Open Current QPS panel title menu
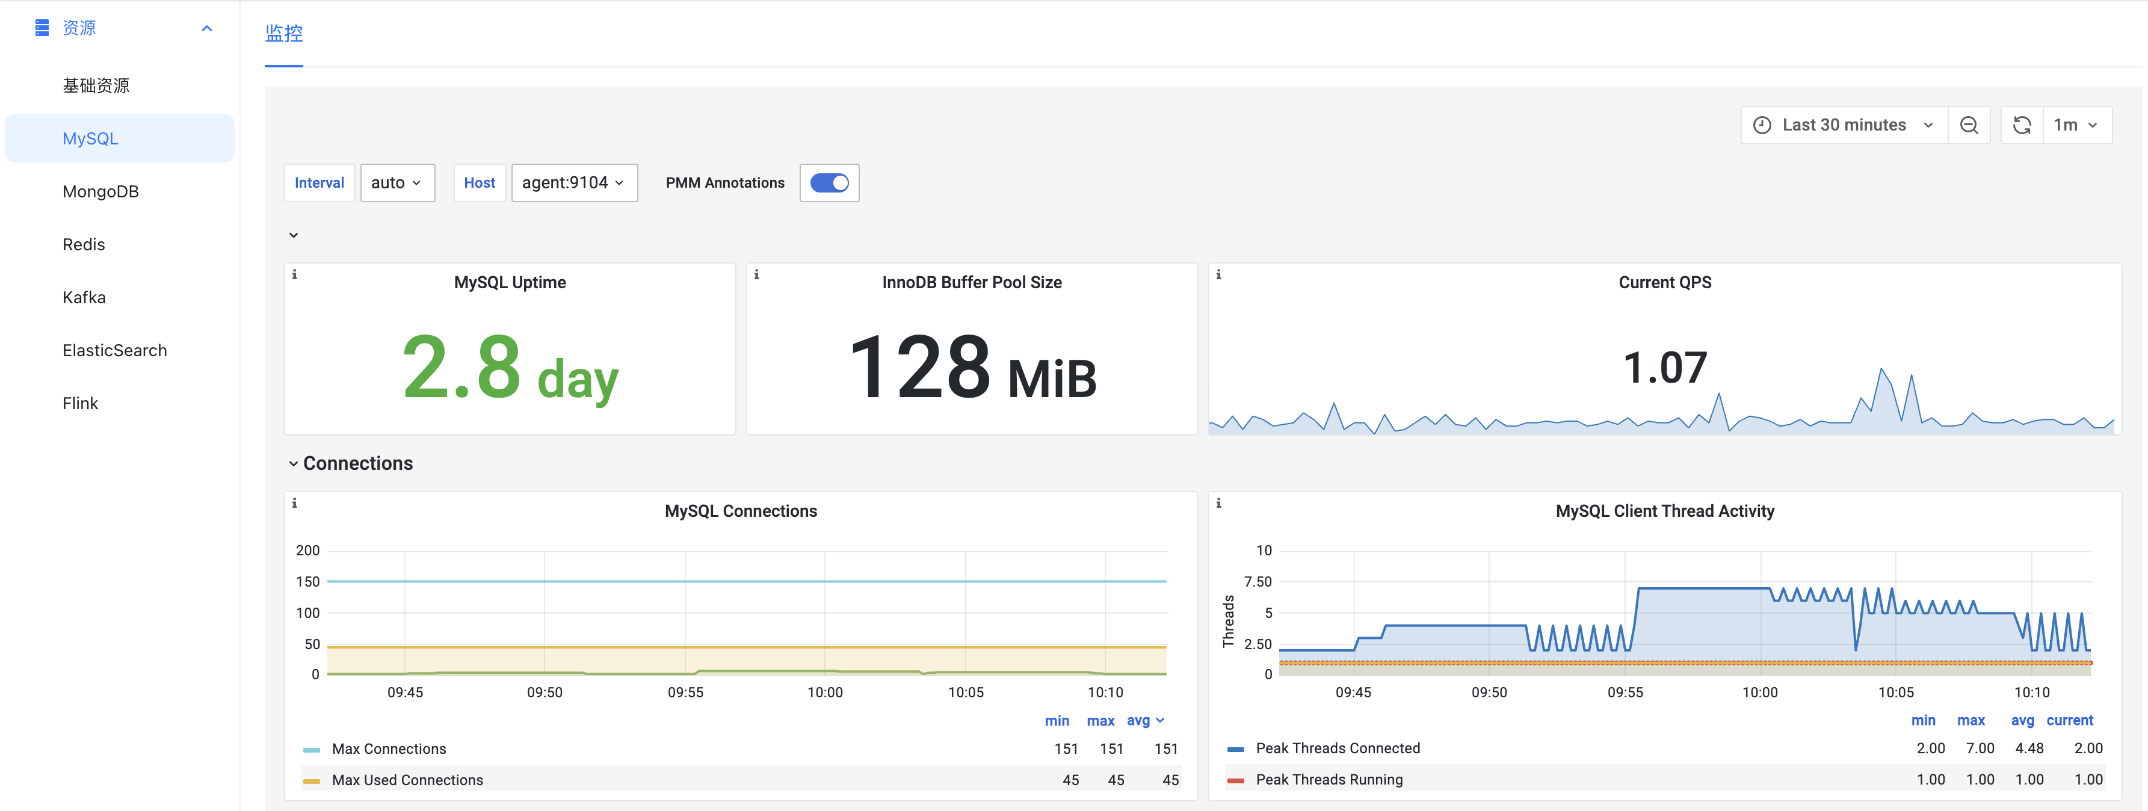2148x811 pixels. coord(1664,283)
